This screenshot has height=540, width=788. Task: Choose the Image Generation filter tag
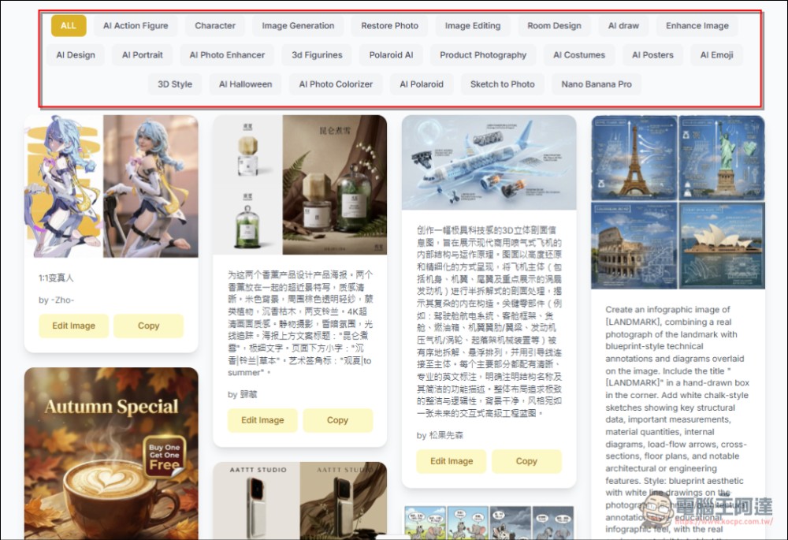pyautogui.click(x=298, y=25)
